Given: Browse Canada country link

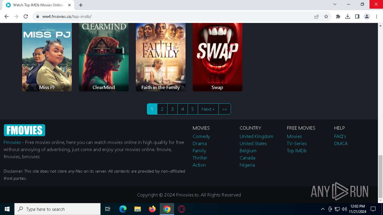Looking at the screenshot, I should pos(247,158).
